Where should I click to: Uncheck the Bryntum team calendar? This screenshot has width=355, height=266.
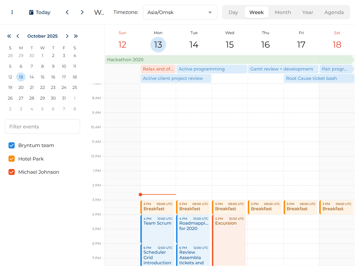11,145
